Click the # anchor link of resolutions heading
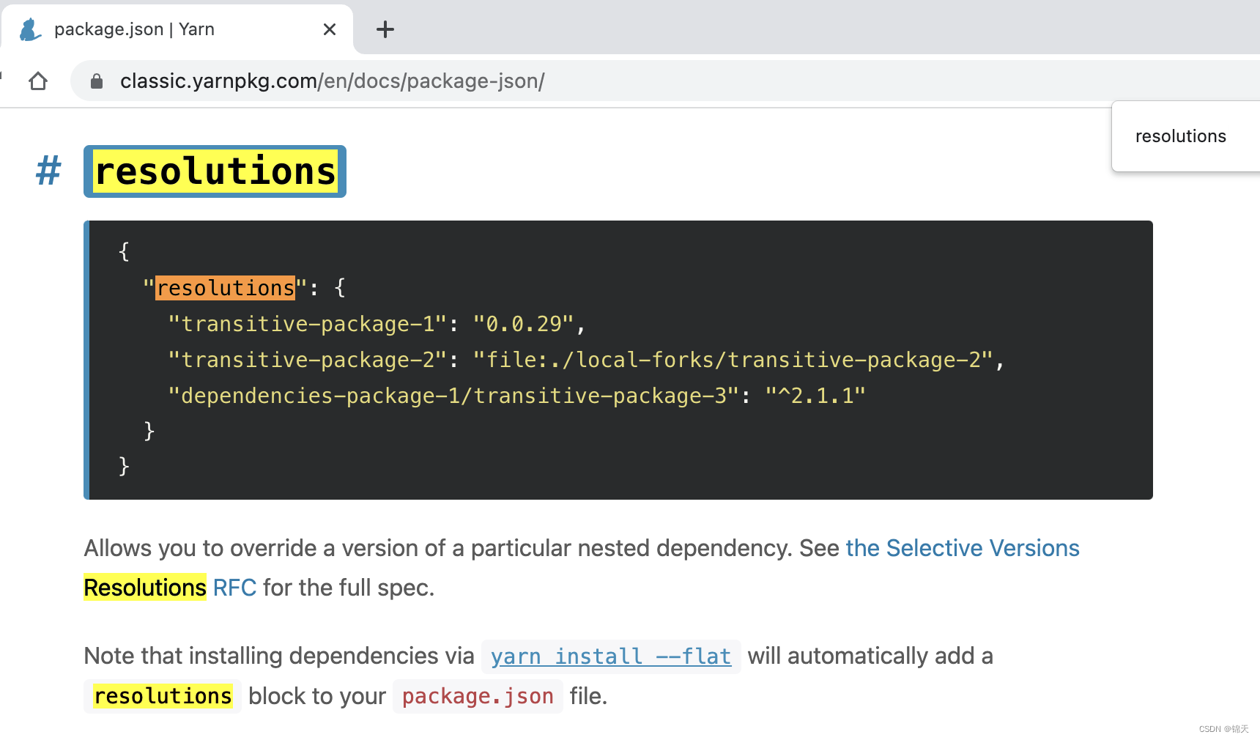1260x740 pixels. click(48, 171)
